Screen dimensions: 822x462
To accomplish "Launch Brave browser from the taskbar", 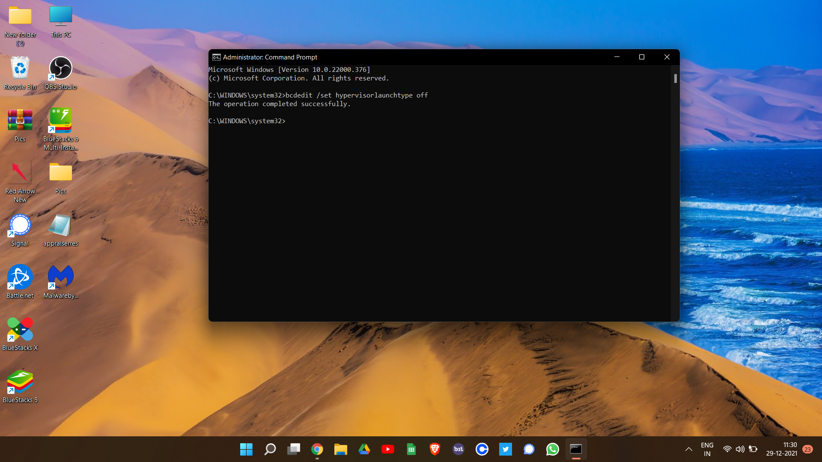I will pyautogui.click(x=435, y=449).
